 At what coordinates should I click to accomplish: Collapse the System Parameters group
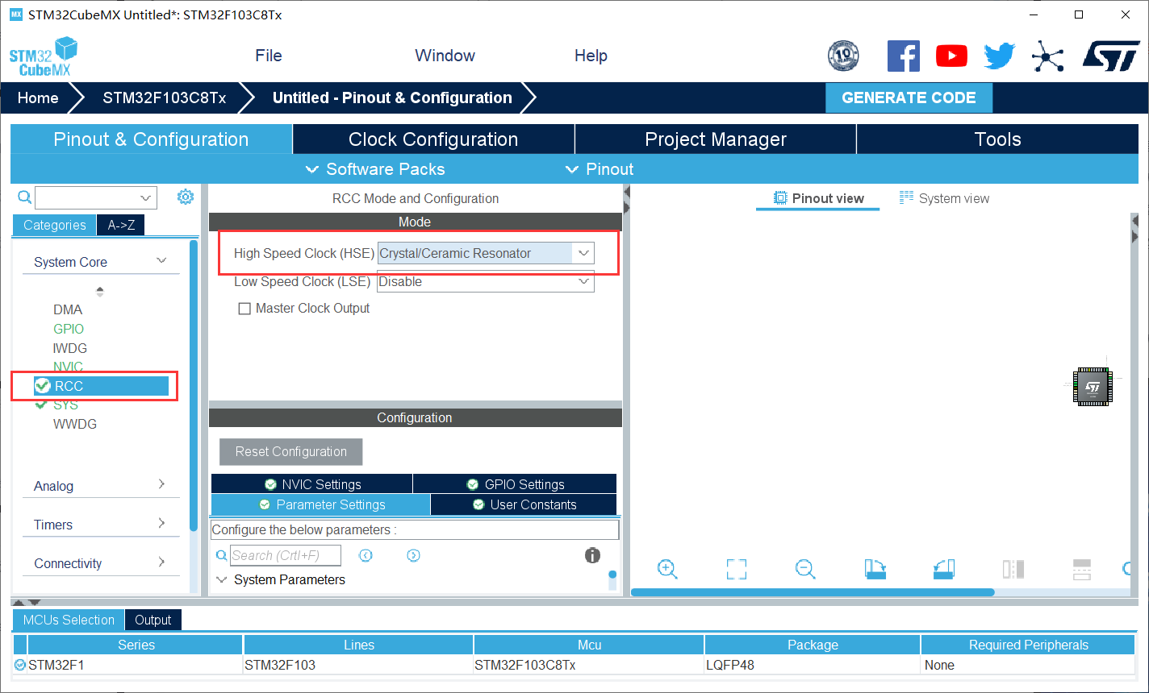point(222,579)
